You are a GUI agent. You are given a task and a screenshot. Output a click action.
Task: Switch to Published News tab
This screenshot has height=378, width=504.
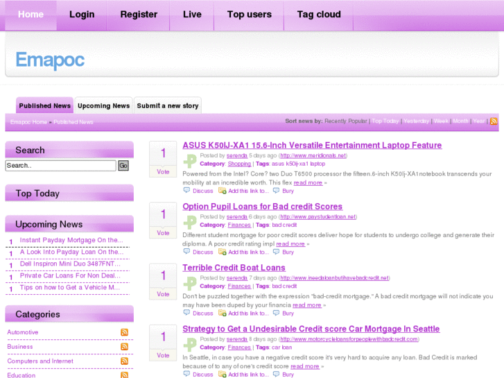(44, 105)
